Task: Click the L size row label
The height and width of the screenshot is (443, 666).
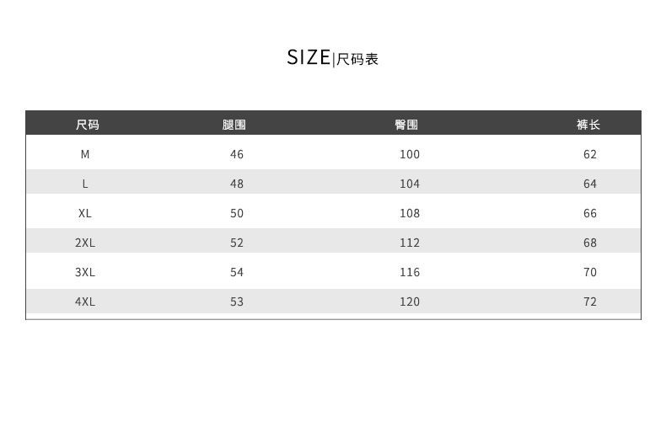Action: [85, 184]
